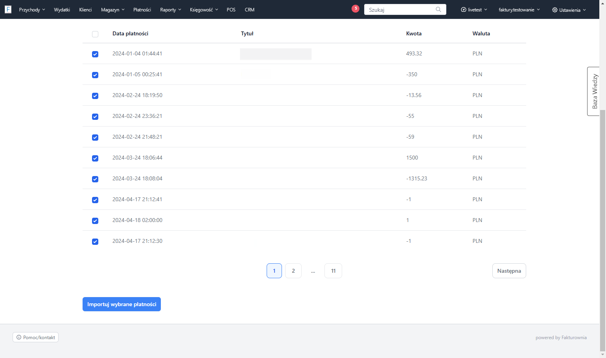Go to pagination page 2

(293, 271)
